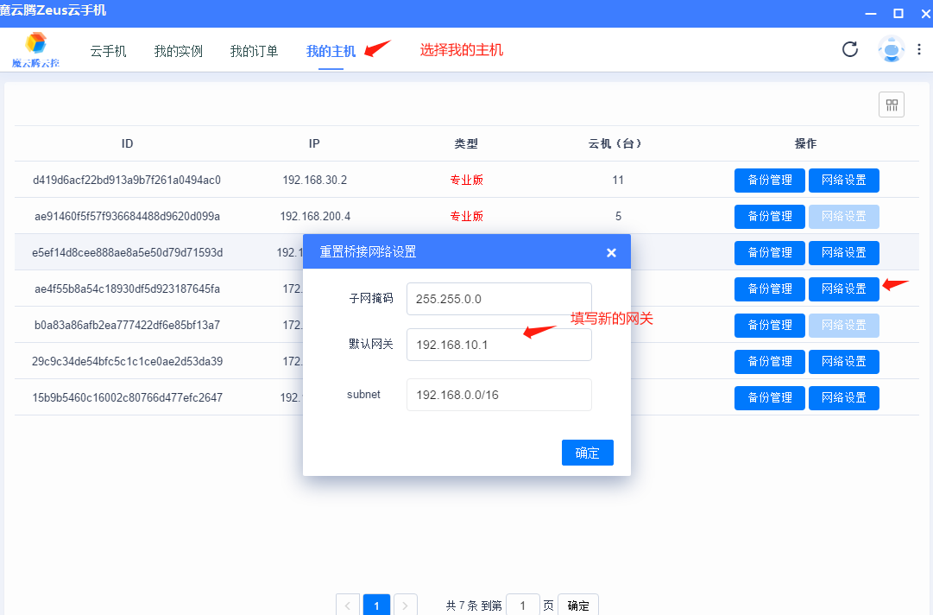Click 备份管理 for host d419d6acf22bd913a9b7f261a0494ac0
Screen dimensions: 933x615
[x=769, y=180]
